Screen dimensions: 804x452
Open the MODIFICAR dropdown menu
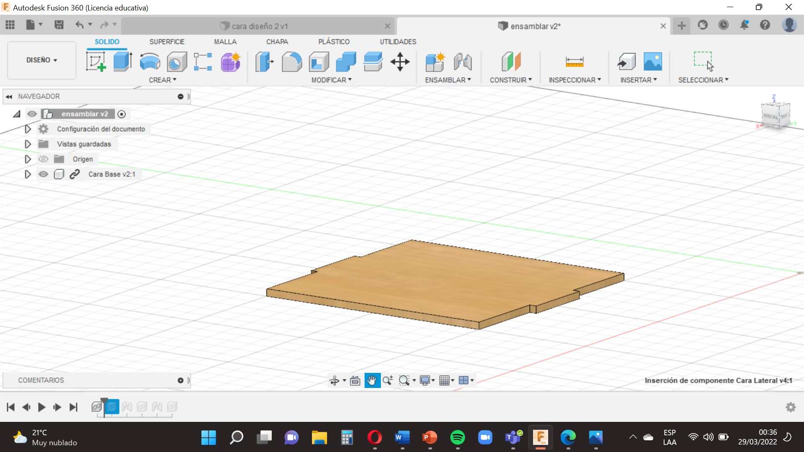(331, 80)
